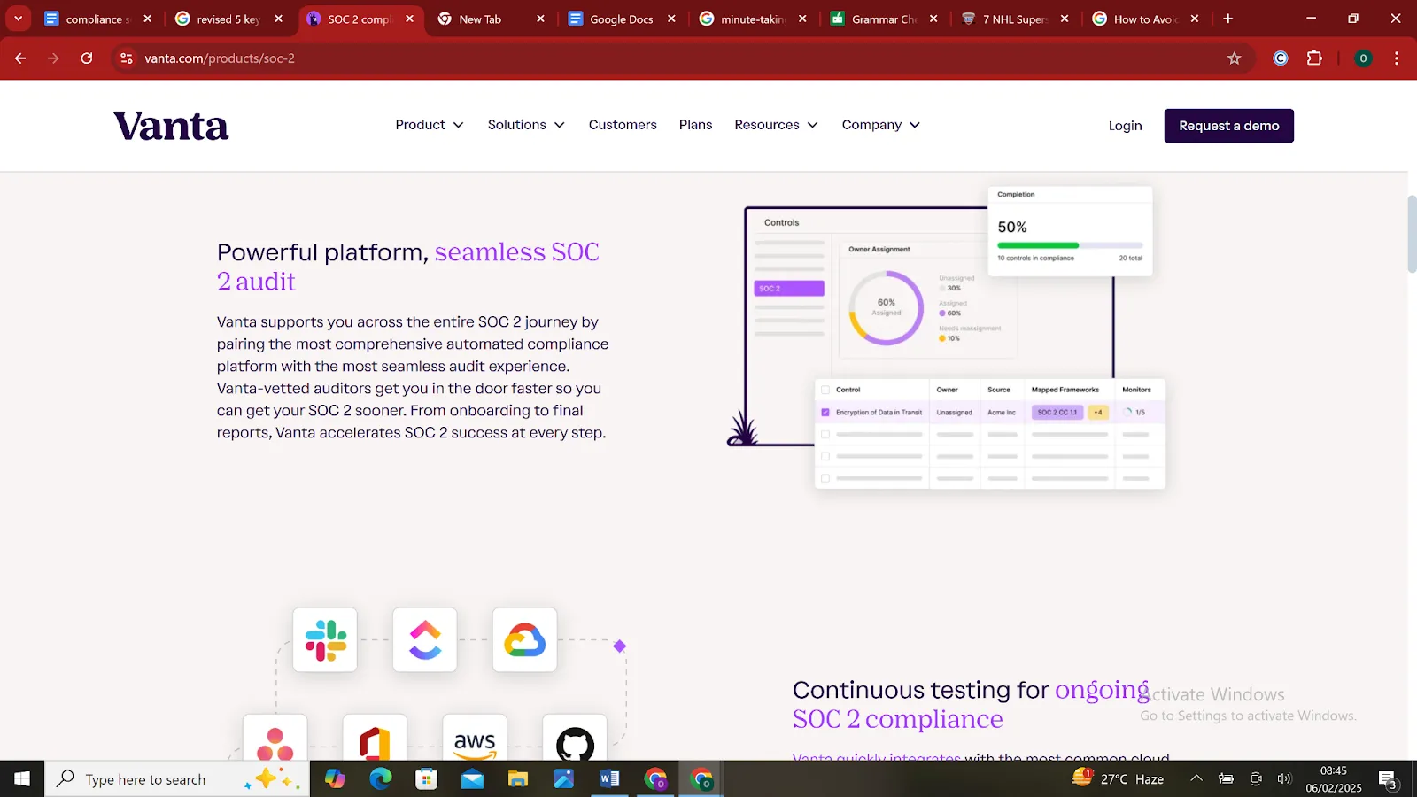Viewport: 1417px width, 797px height.
Task: Open the Plans page link
Action: tap(695, 125)
